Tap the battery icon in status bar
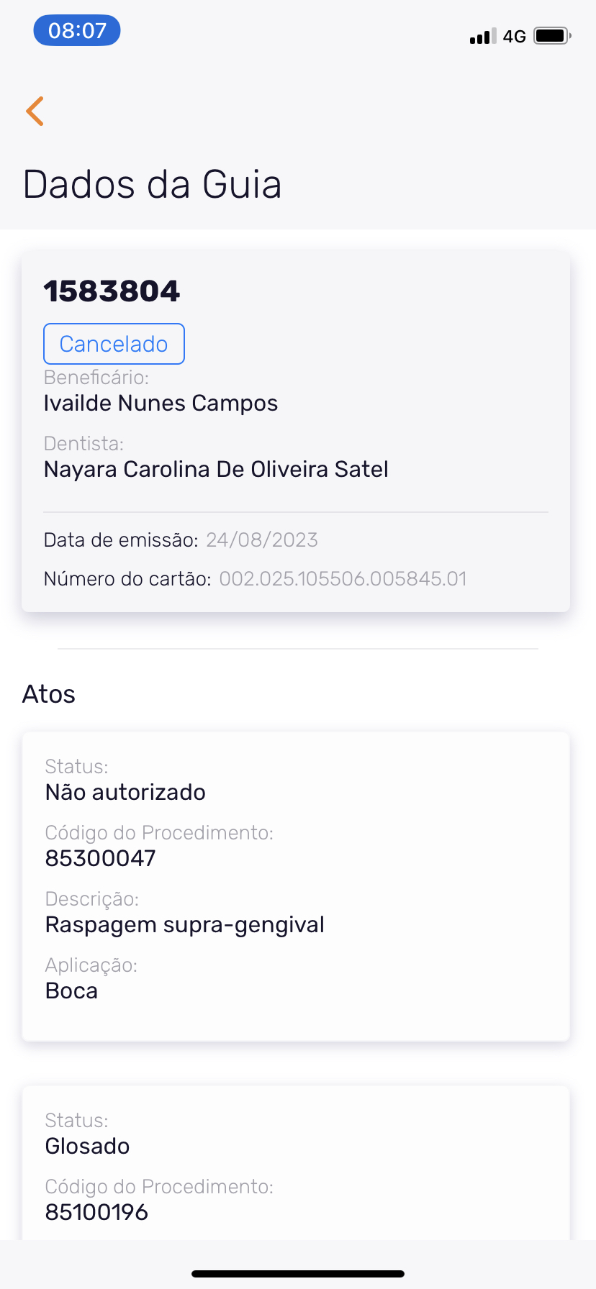The width and height of the screenshot is (596, 1289). point(551,36)
